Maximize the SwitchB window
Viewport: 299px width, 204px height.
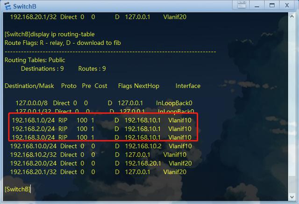click(x=272, y=5)
